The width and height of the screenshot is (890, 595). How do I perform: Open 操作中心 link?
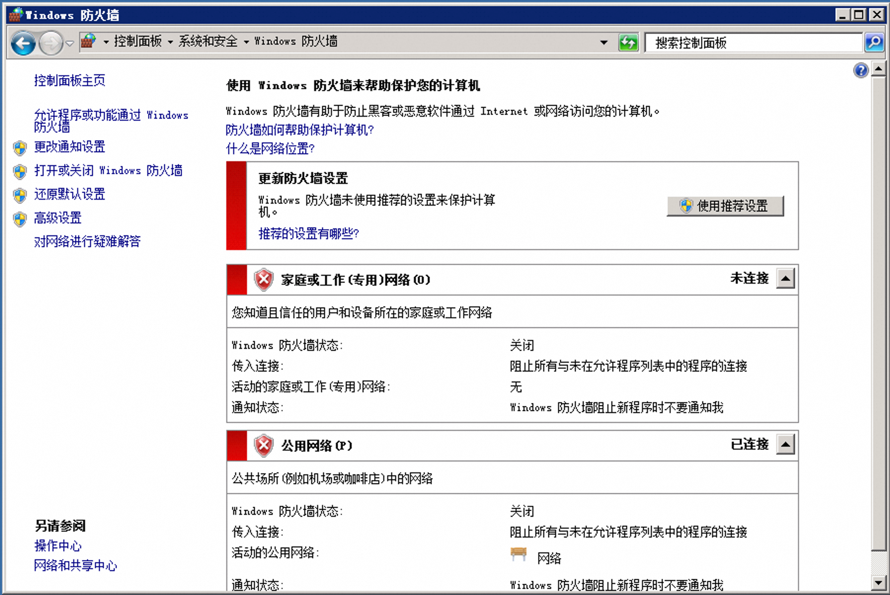click(x=58, y=546)
